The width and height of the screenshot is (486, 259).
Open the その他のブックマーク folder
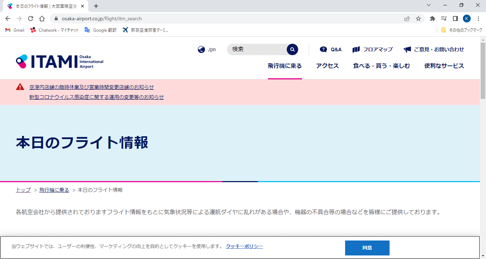[462, 30]
